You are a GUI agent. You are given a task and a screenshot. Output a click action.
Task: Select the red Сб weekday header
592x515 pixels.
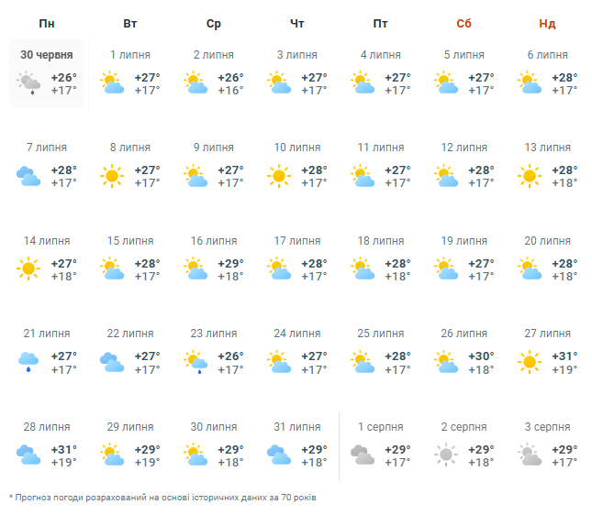point(464,22)
